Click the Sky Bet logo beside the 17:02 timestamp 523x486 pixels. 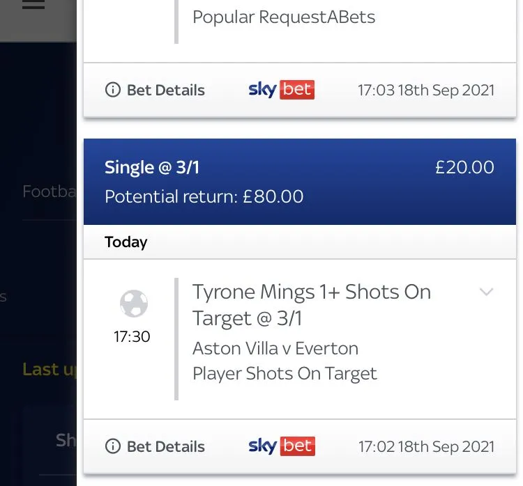point(281,446)
